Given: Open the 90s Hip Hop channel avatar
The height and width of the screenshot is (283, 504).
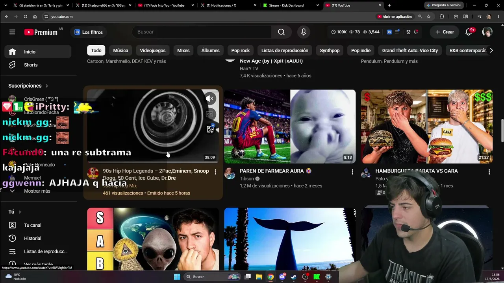Looking at the screenshot, I should (x=93, y=173).
